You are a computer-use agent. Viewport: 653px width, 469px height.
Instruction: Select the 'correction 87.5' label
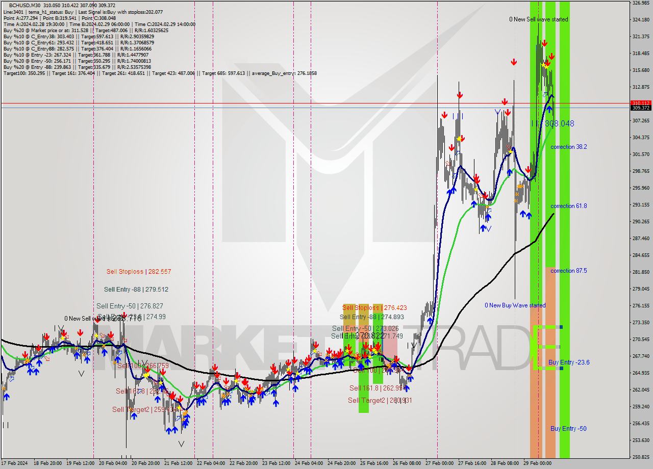[568, 271]
